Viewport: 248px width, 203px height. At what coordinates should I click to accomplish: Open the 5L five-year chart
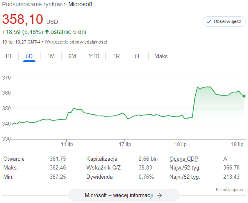[x=138, y=56]
